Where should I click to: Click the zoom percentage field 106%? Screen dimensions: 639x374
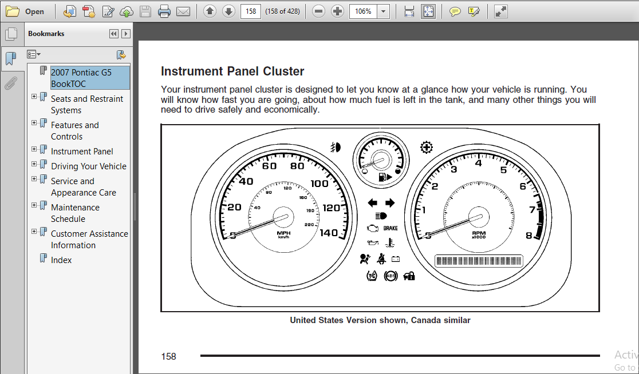pyautogui.click(x=363, y=11)
